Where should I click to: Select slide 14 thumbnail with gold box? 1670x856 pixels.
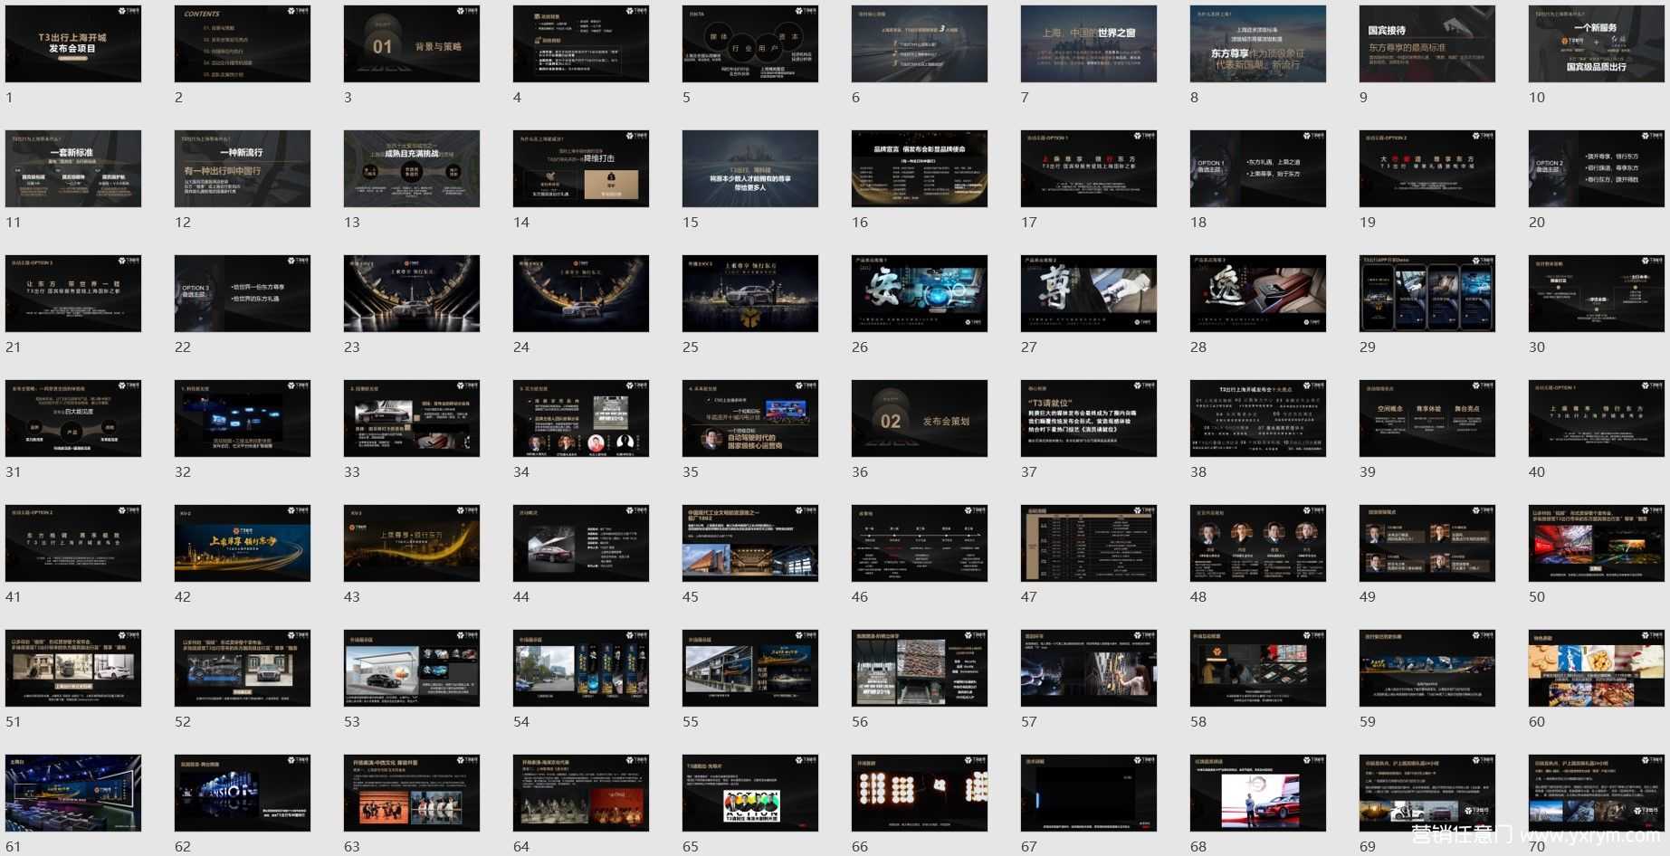pos(581,168)
